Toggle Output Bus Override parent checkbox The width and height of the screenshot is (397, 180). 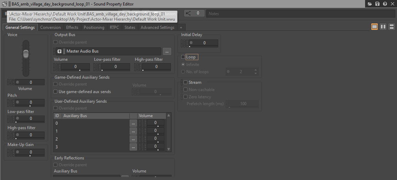point(56,42)
